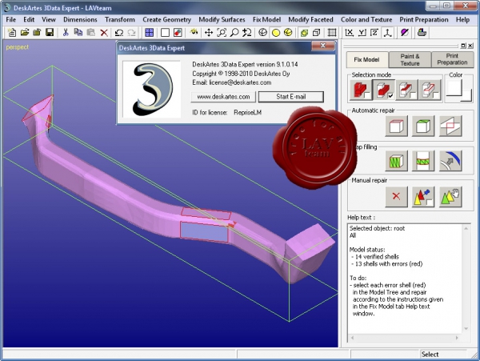Select the checked second selection mode
This screenshot has height=361, width=480.
[383, 90]
